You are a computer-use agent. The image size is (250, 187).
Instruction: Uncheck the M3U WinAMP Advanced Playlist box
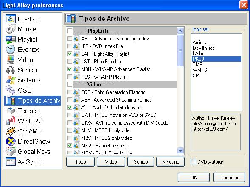pyautogui.click(x=70, y=69)
